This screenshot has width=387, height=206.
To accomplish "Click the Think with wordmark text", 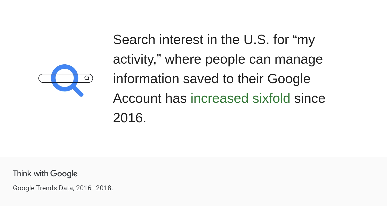I will 31,174.
